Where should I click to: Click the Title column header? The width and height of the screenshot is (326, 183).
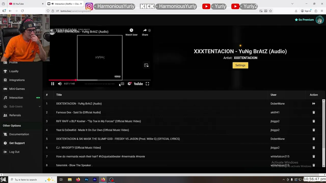pyautogui.click(x=59, y=95)
